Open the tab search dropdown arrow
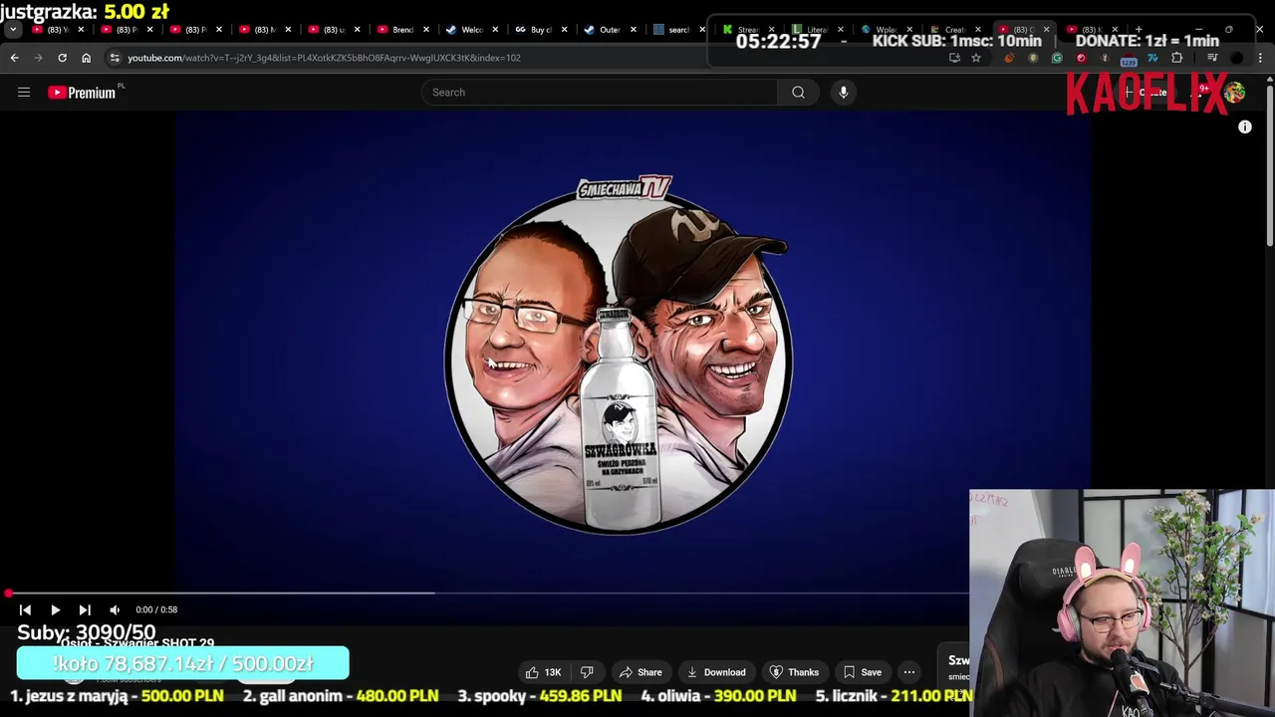Viewport: 1275px width, 717px height. point(13,30)
